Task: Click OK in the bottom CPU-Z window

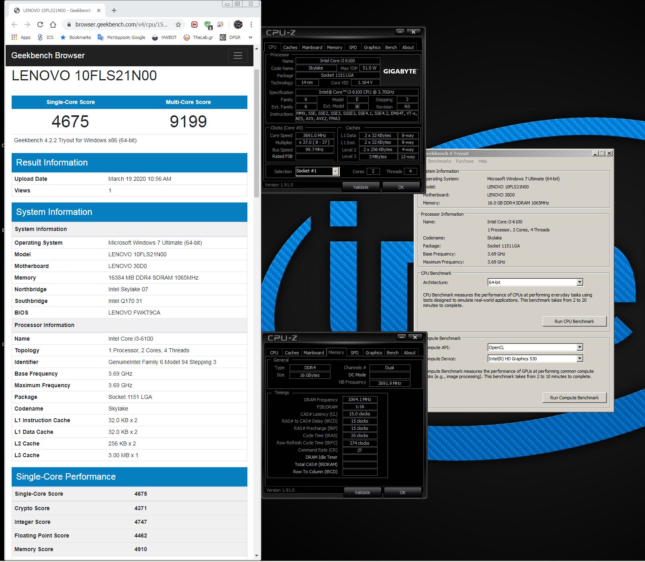Action: (402, 493)
